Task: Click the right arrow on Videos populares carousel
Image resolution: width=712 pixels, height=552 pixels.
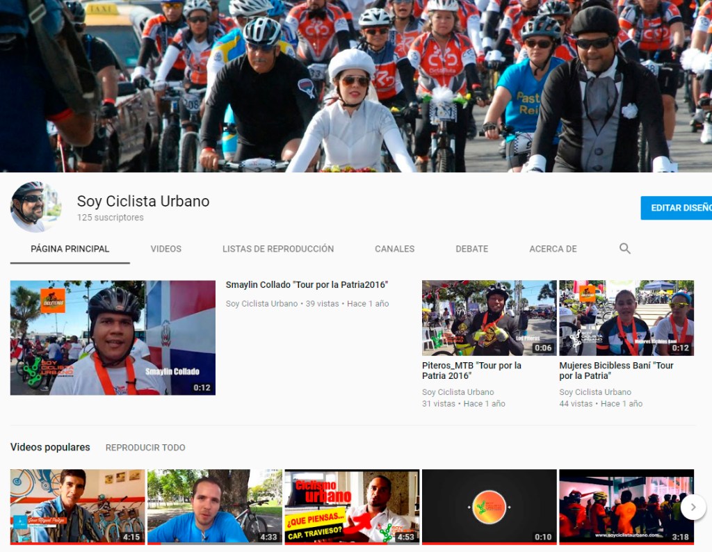Action: tap(693, 507)
